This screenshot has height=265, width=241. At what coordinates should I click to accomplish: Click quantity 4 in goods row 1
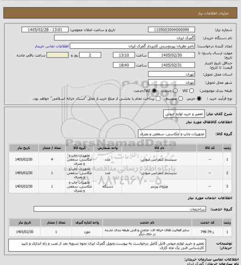[x=52, y=159]
